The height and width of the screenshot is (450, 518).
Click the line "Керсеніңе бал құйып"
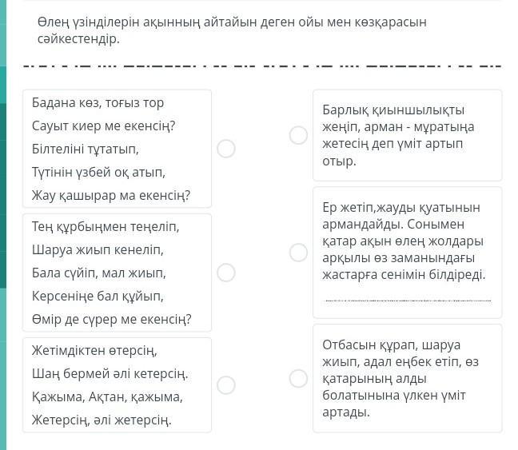click(x=98, y=297)
